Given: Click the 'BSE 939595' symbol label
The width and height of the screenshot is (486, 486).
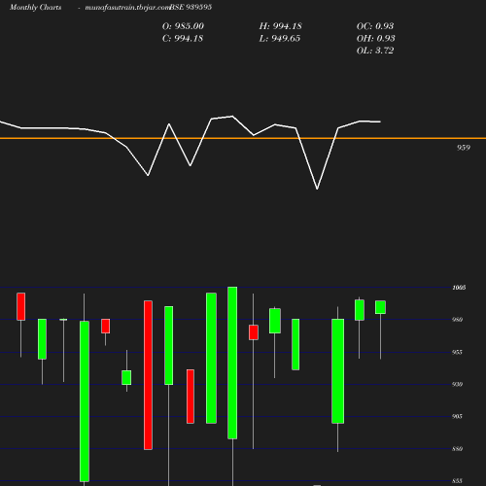Looking at the screenshot, I should 191,7.
